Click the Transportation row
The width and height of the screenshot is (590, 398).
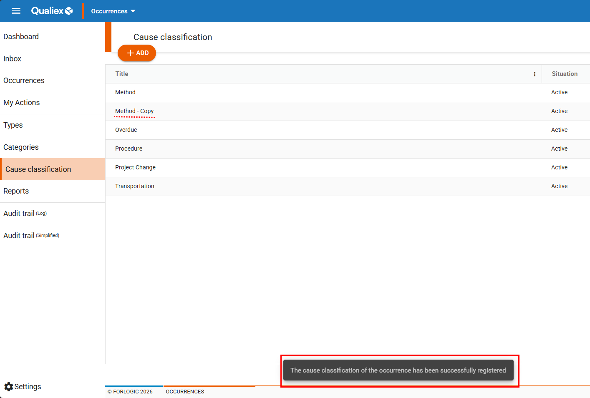(134, 186)
